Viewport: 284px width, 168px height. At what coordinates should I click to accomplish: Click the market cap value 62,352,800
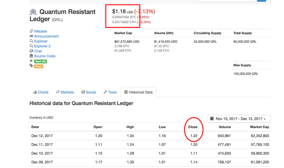point(260,136)
